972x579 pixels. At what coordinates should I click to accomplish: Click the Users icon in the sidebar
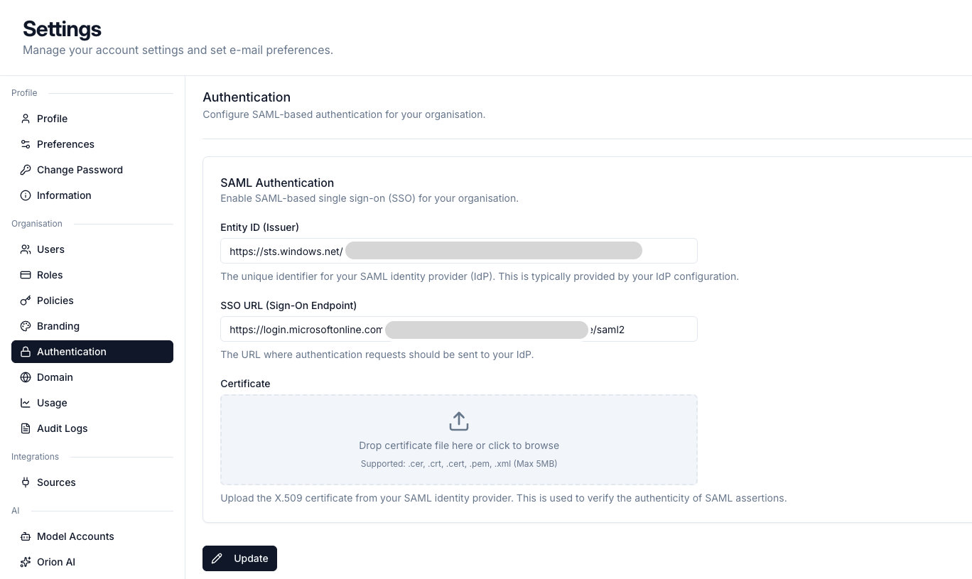24,249
